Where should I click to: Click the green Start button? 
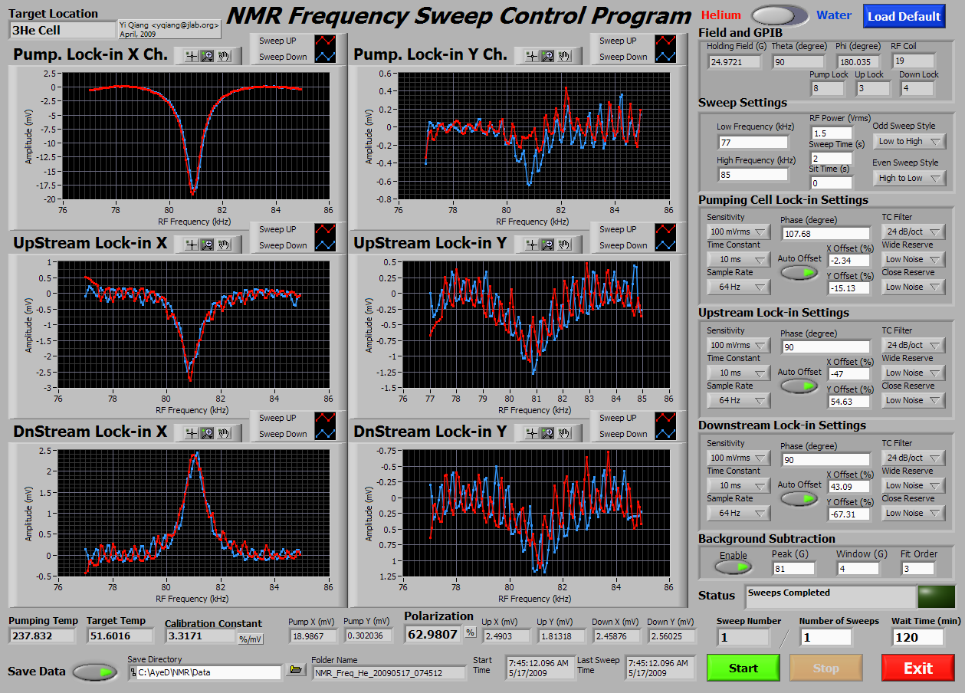[x=743, y=668]
